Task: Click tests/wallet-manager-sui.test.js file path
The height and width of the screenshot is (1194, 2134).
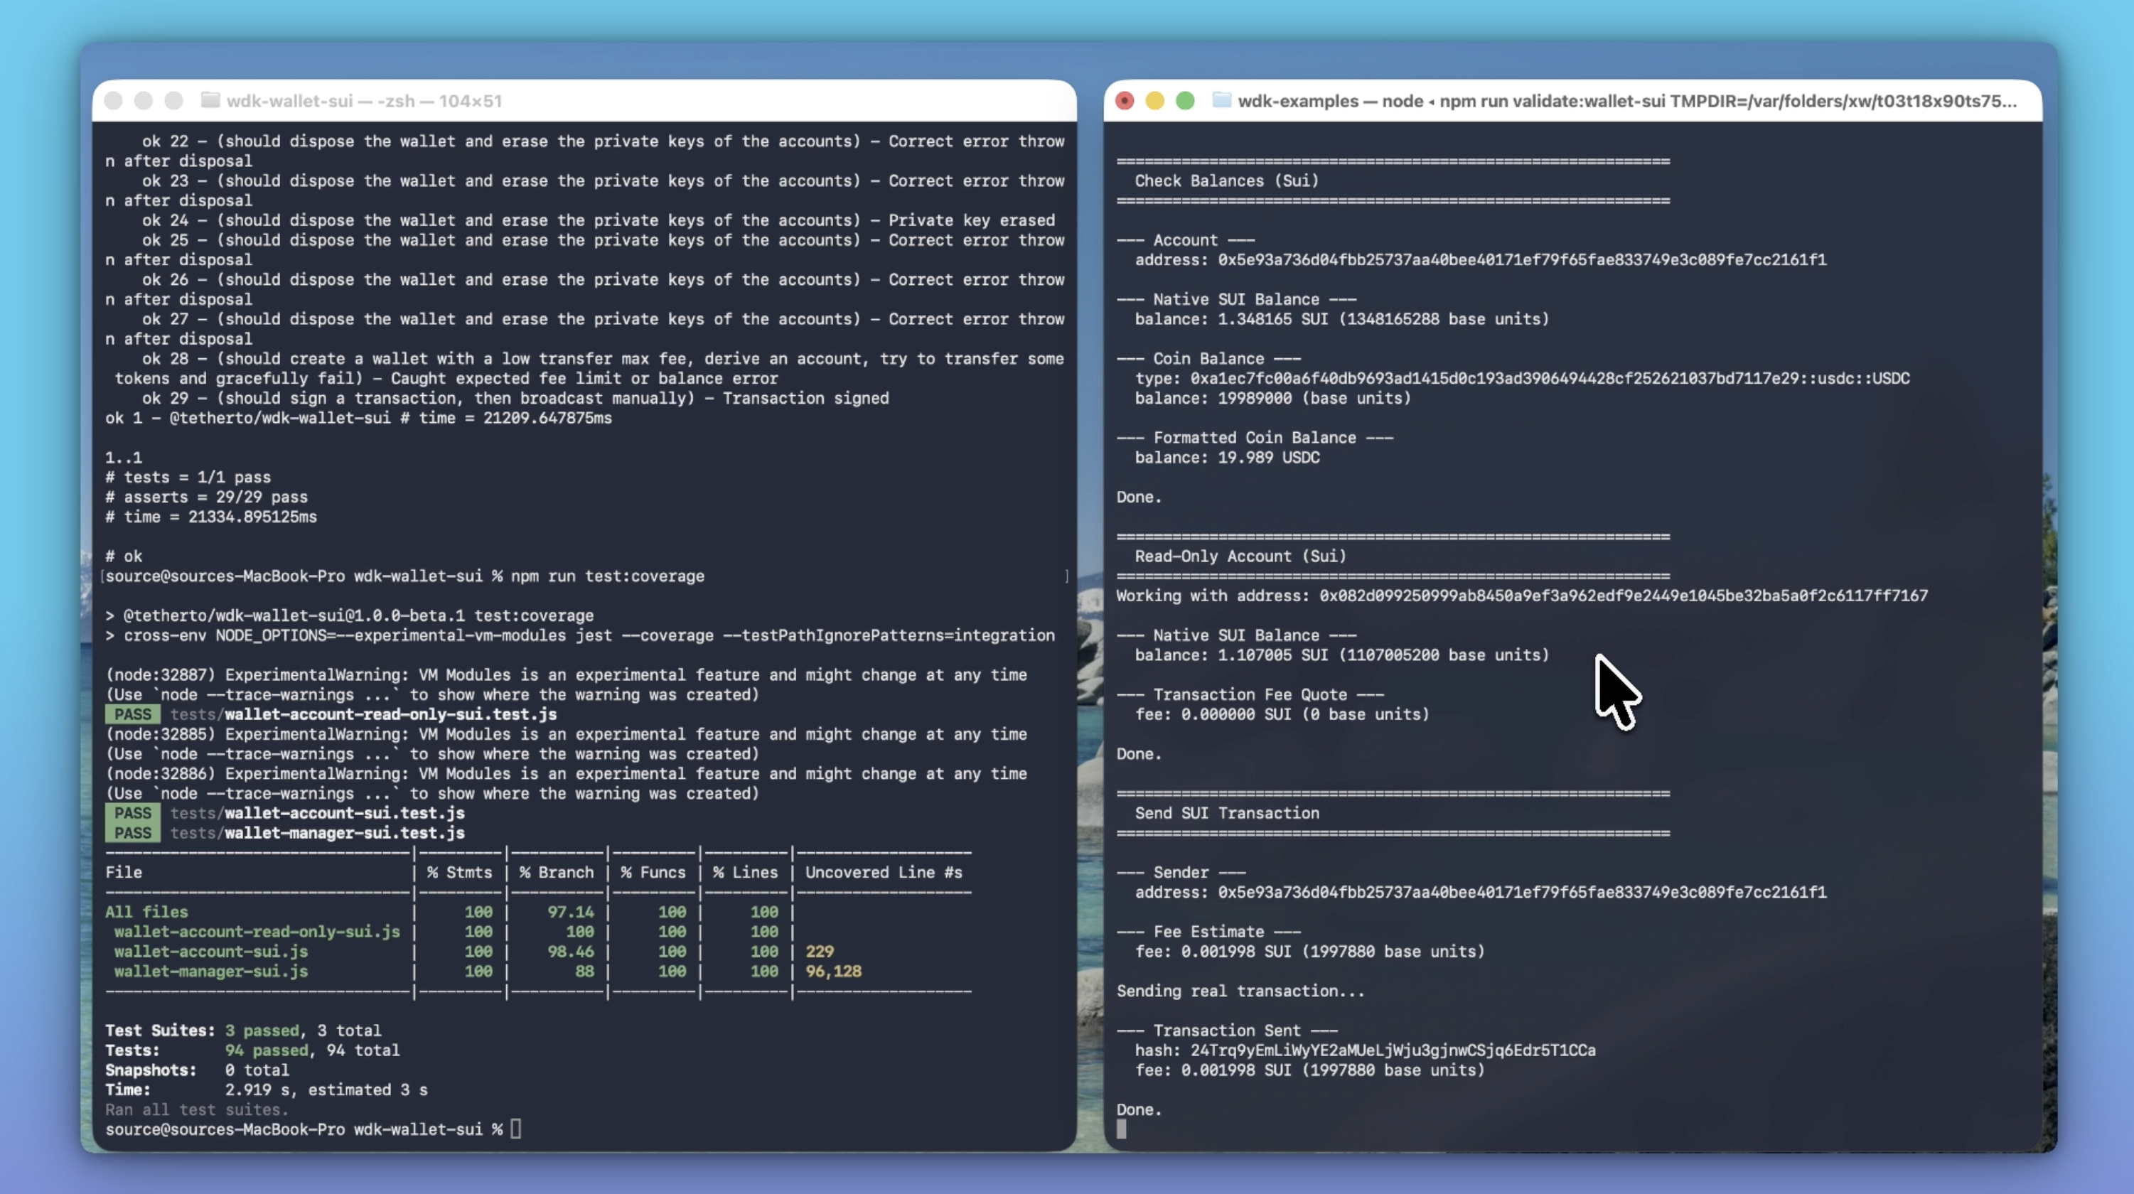Action: [x=317, y=833]
